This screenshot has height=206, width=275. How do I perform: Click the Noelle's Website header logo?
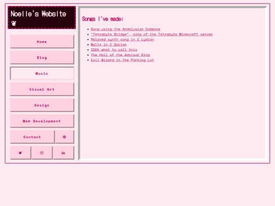(42, 17)
